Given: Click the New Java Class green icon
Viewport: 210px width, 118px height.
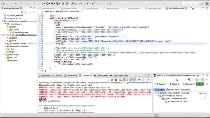Looking at the screenshot, I should click(67, 4).
